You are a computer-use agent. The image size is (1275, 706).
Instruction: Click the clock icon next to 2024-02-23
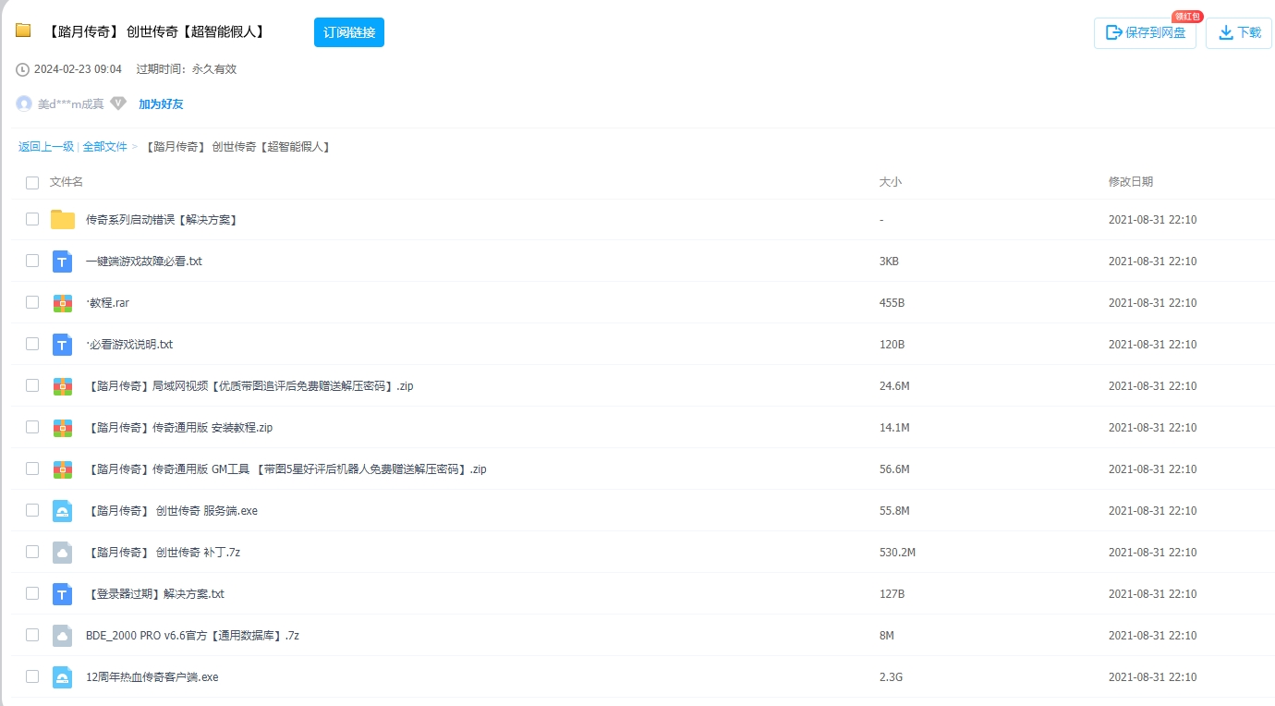23,69
